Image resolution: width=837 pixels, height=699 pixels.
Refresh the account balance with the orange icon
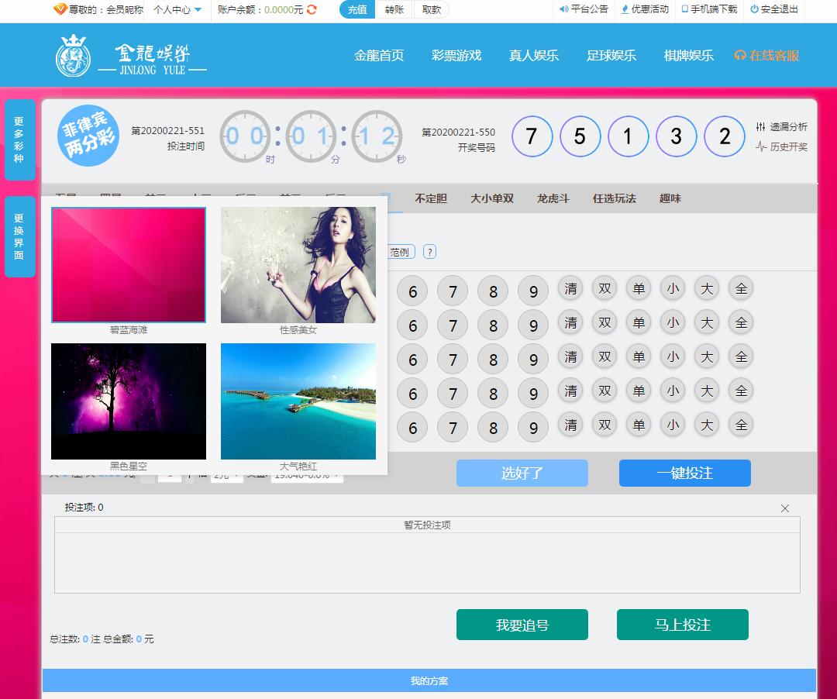[x=312, y=10]
